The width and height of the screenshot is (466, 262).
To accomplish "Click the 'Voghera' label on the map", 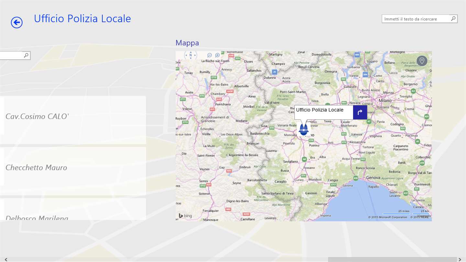I will [x=376, y=136].
